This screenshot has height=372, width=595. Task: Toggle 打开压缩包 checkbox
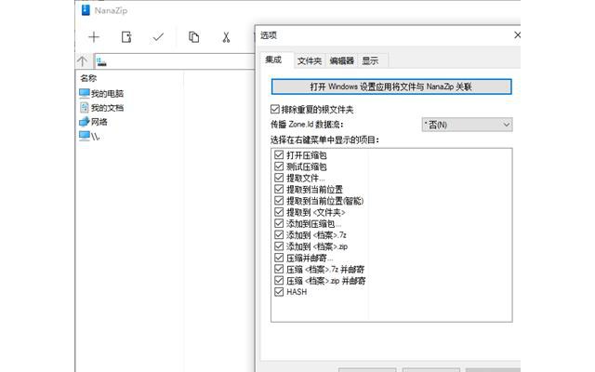[x=279, y=155]
